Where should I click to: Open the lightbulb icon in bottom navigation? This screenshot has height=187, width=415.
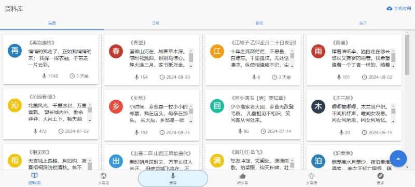click(x=311, y=176)
